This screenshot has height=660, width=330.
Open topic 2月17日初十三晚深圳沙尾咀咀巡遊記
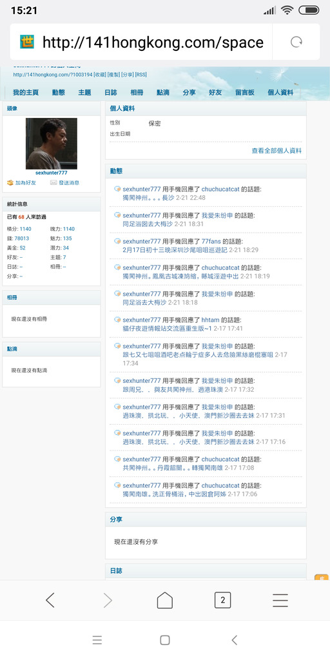click(175, 250)
